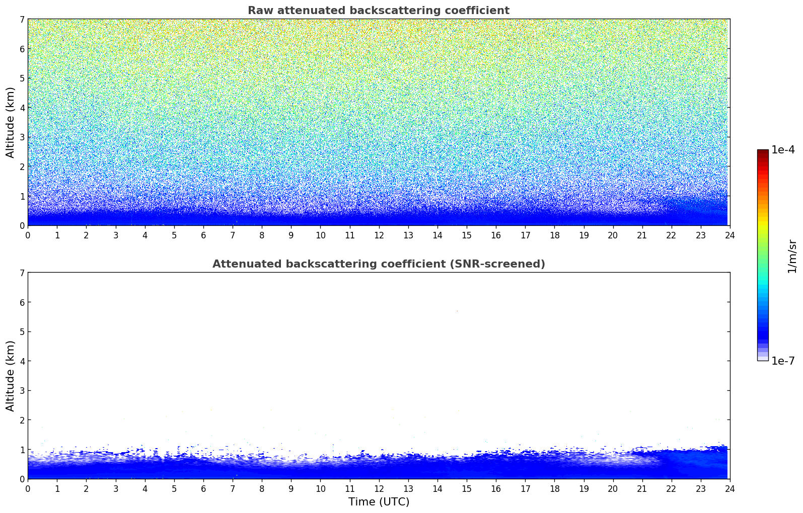Screen dimensions: 803x513
Task: Click altitude tick '1' on the bottom plot
Action: pos(22,450)
